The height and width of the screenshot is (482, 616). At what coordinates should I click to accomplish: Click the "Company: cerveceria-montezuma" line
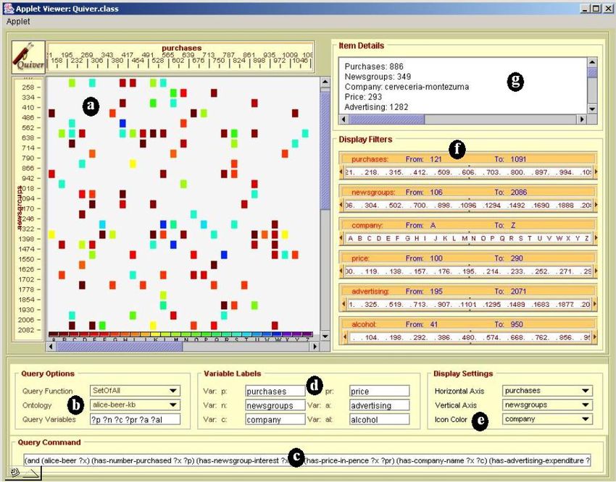tap(407, 87)
